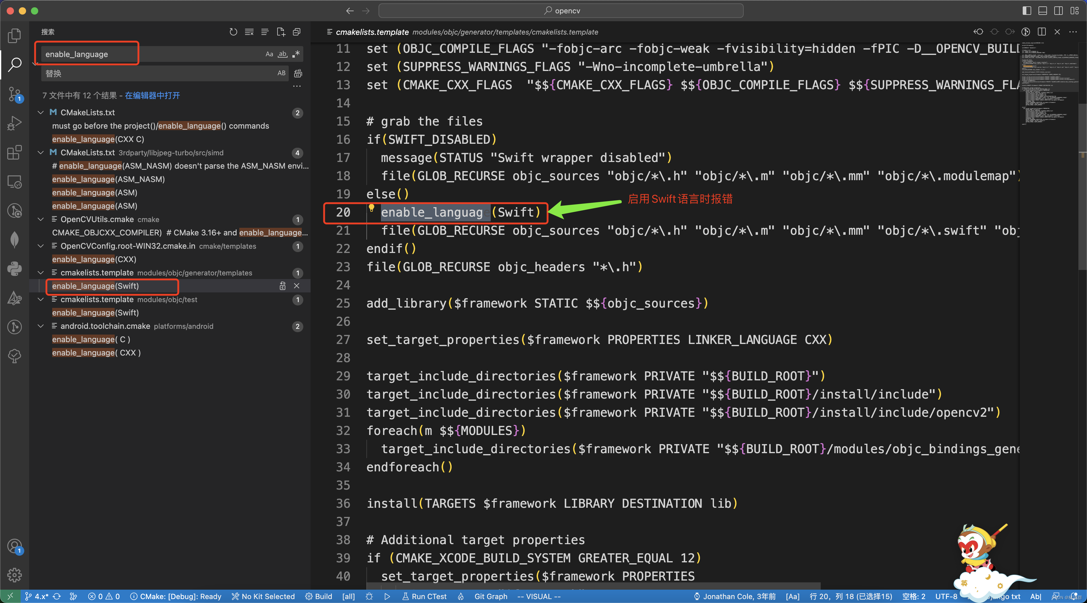Collapse root CMakeLists.txt results
The image size is (1087, 603).
pos(41,113)
